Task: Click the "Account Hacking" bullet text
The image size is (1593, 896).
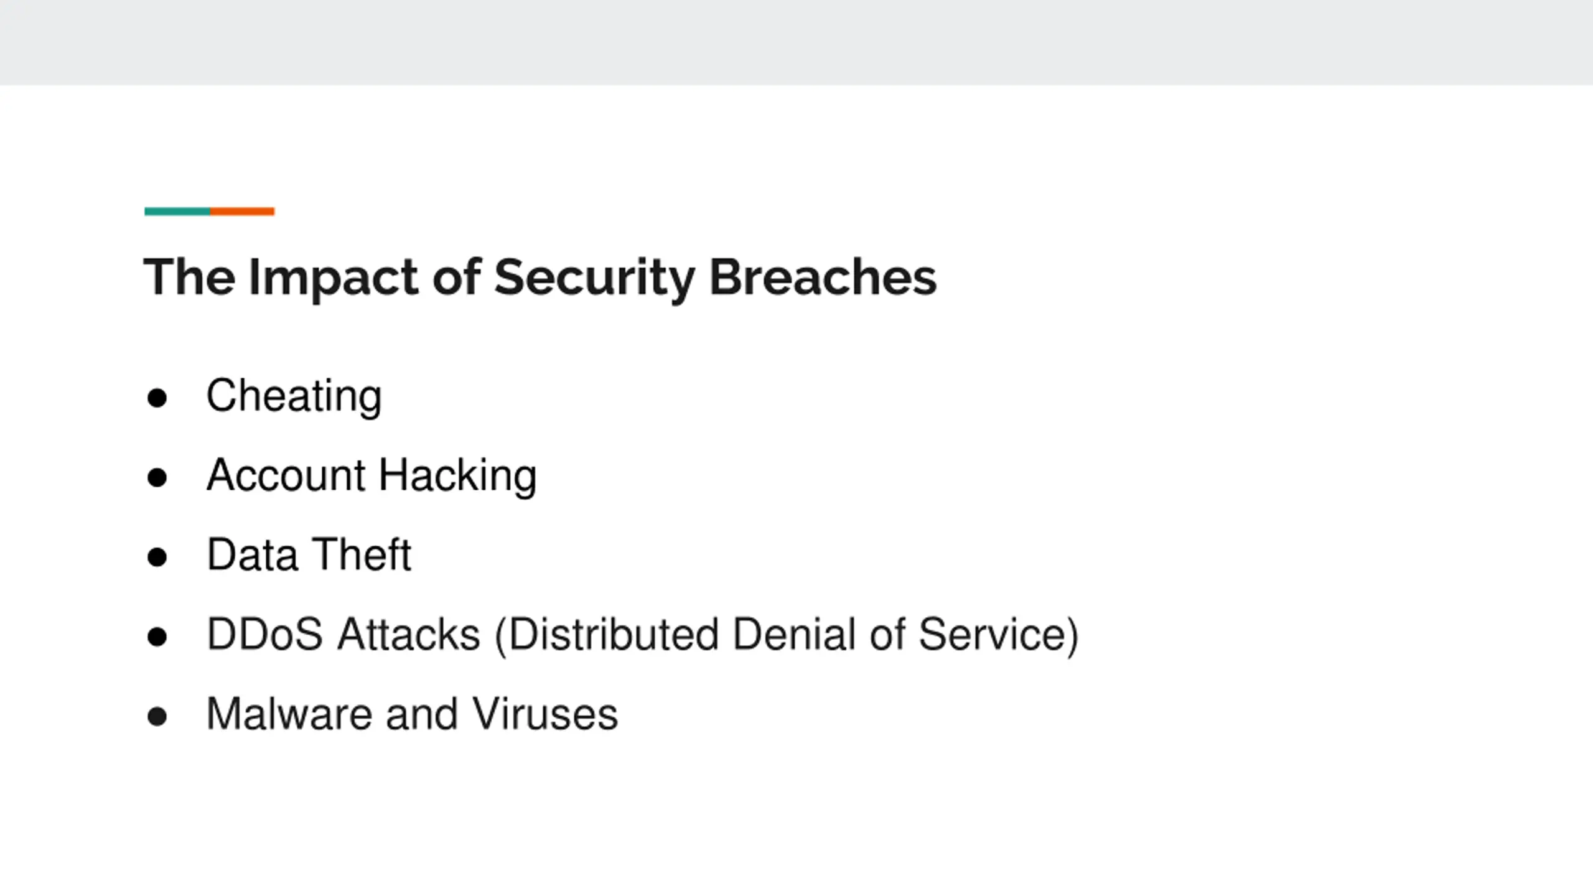Action: tap(371, 475)
